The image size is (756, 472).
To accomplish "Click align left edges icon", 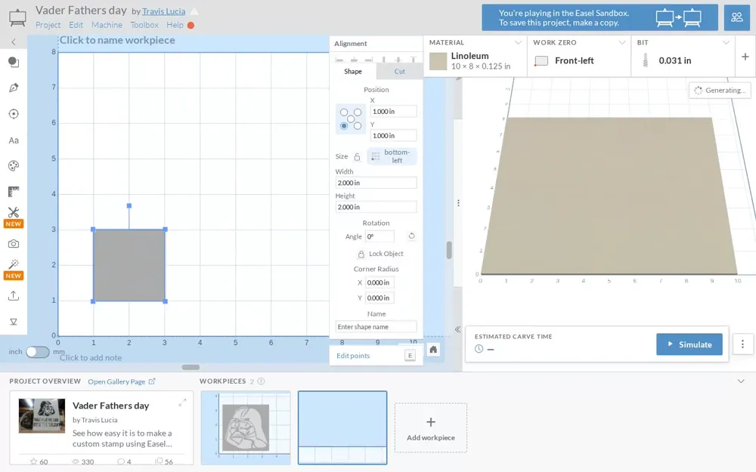I will point(339,60).
